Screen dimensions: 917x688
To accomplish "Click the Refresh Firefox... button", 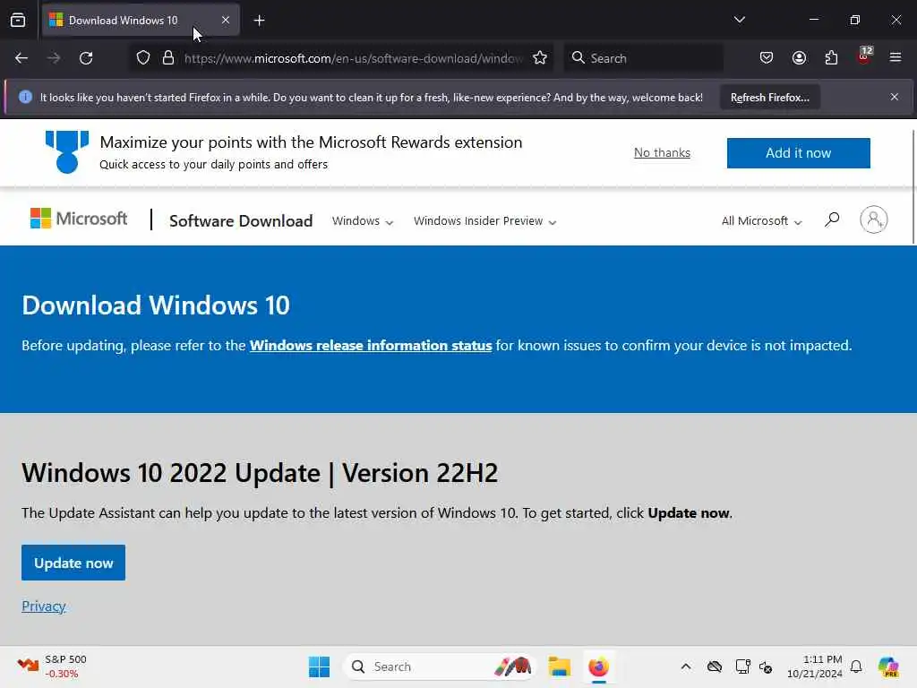I will pyautogui.click(x=769, y=97).
